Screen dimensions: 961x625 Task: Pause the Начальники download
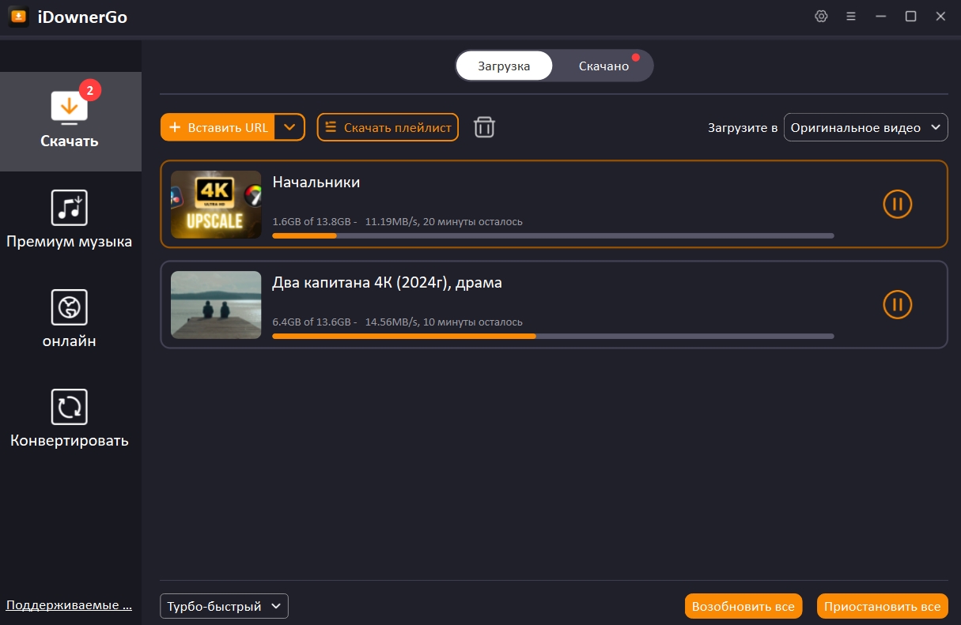click(x=898, y=204)
